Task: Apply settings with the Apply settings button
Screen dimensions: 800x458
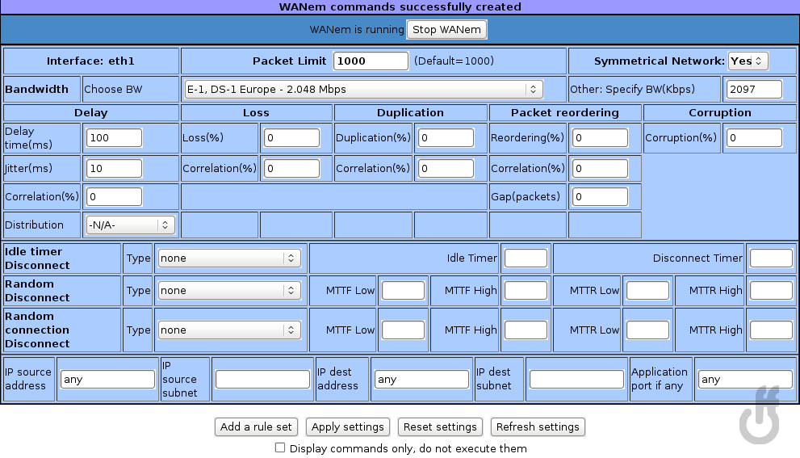Action: [348, 426]
